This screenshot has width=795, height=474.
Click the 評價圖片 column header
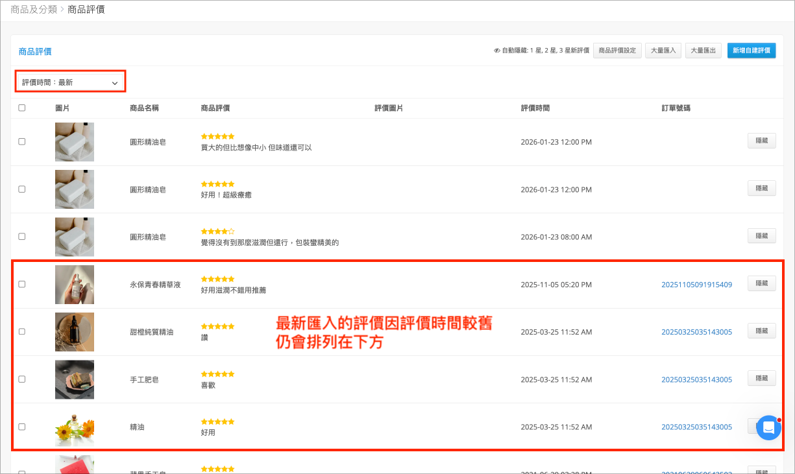click(389, 108)
